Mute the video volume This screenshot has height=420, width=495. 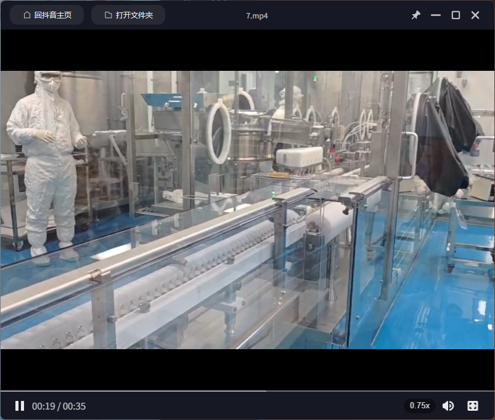(x=448, y=406)
